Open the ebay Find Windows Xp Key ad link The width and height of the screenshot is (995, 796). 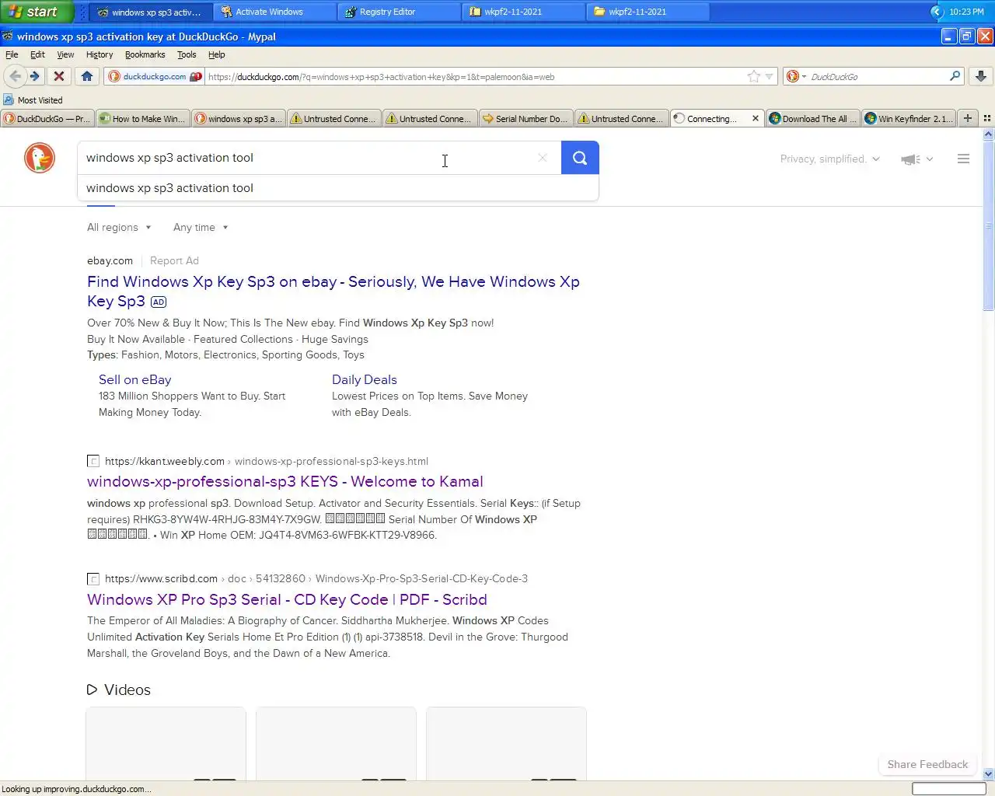click(333, 292)
